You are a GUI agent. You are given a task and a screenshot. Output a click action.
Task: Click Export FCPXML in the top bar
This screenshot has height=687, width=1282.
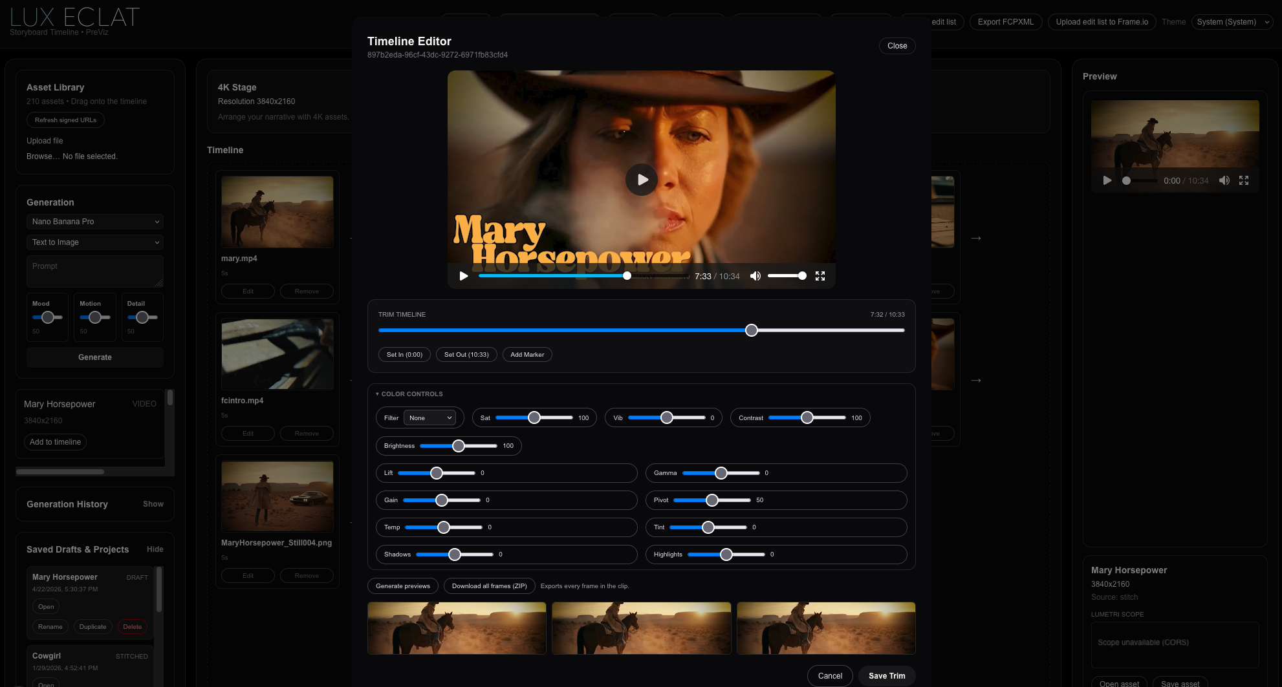(x=1006, y=21)
